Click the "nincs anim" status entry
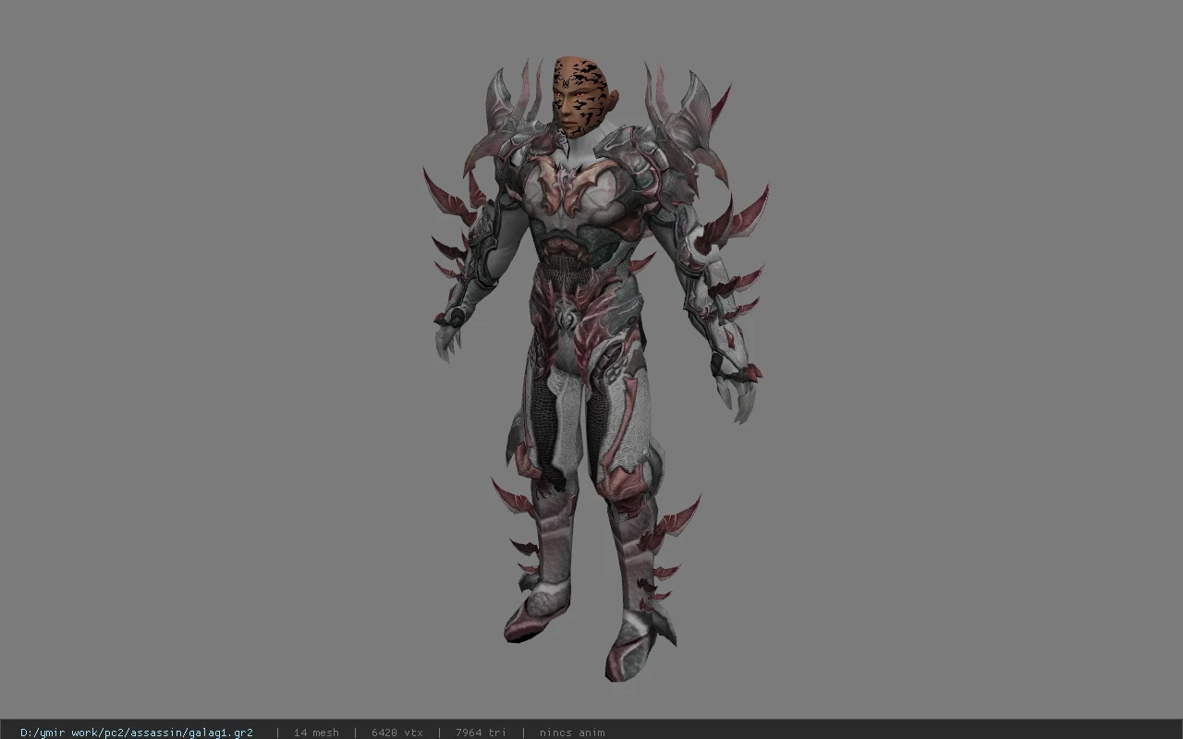Screen dimensions: 1183x739 [572, 733]
